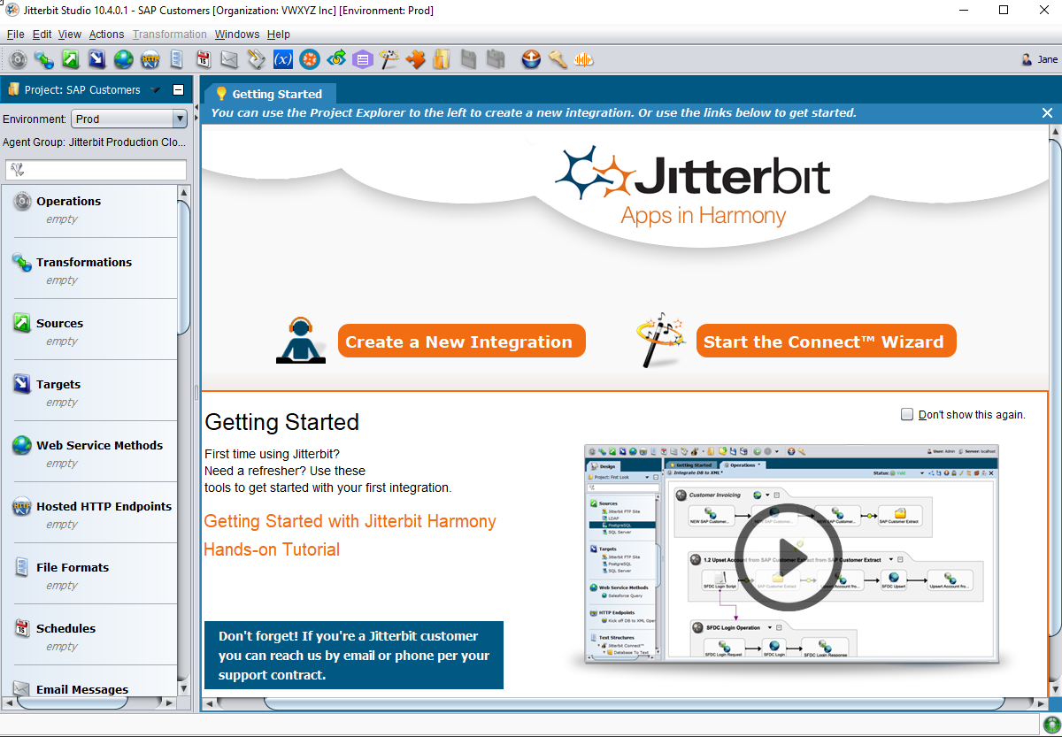Click the Web Service Methods globe toolbar icon
This screenshot has height=737, width=1062.
(x=124, y=59)
